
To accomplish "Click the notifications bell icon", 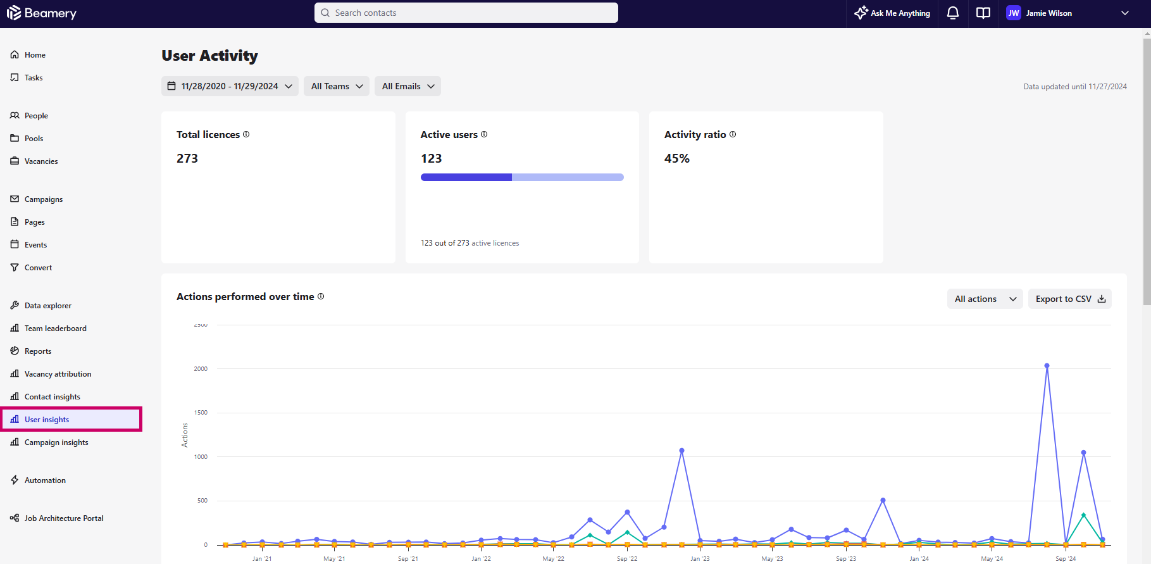I will click(952, 13).
